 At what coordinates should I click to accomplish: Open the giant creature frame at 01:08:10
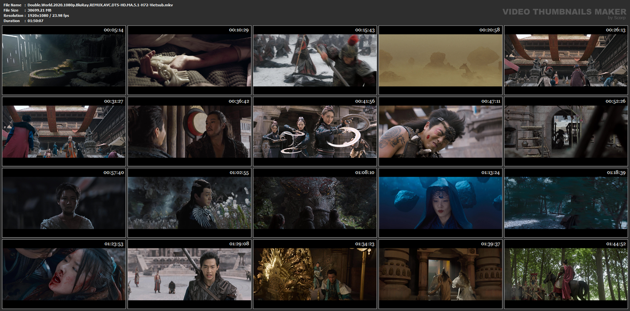315,203
